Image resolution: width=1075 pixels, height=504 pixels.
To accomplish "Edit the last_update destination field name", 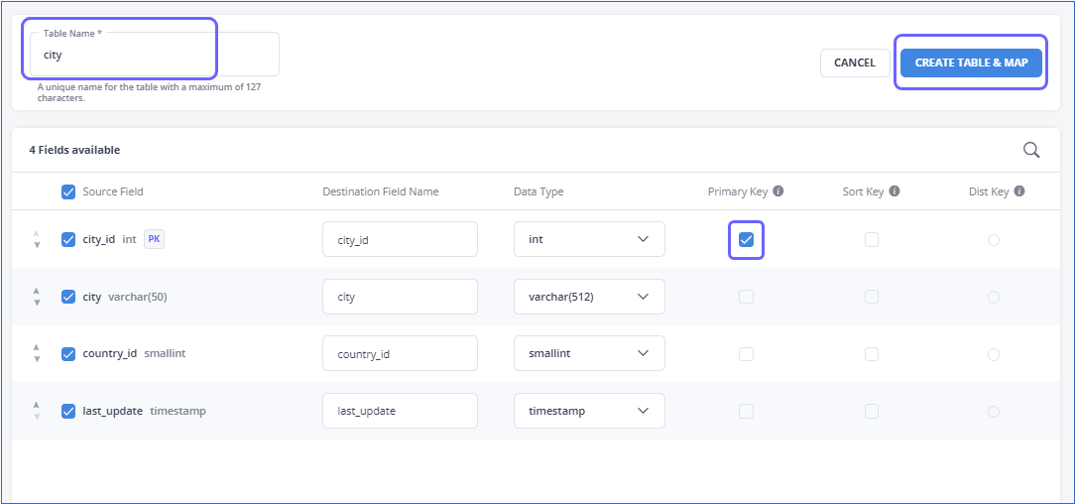I will tap(401, 411).
